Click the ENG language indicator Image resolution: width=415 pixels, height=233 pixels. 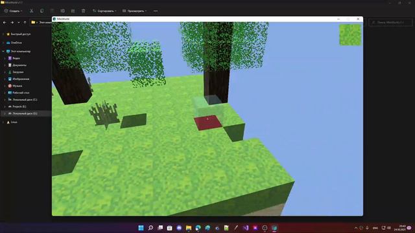point(375,228)
